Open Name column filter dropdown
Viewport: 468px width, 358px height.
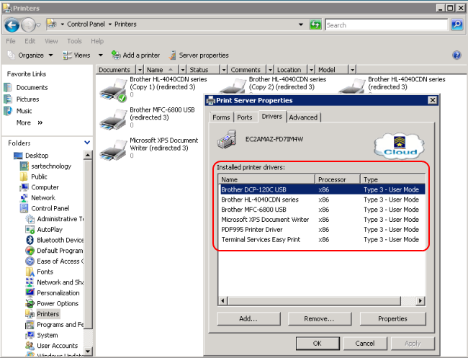pos(183,70)
